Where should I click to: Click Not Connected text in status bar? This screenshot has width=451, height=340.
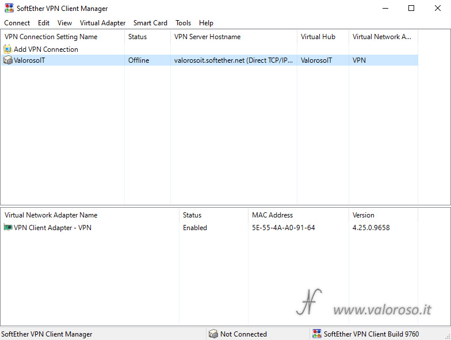pos(243,334)
